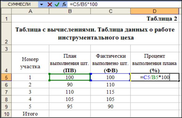
Task: Select highlighted column D header
Action: coord(154,11)
